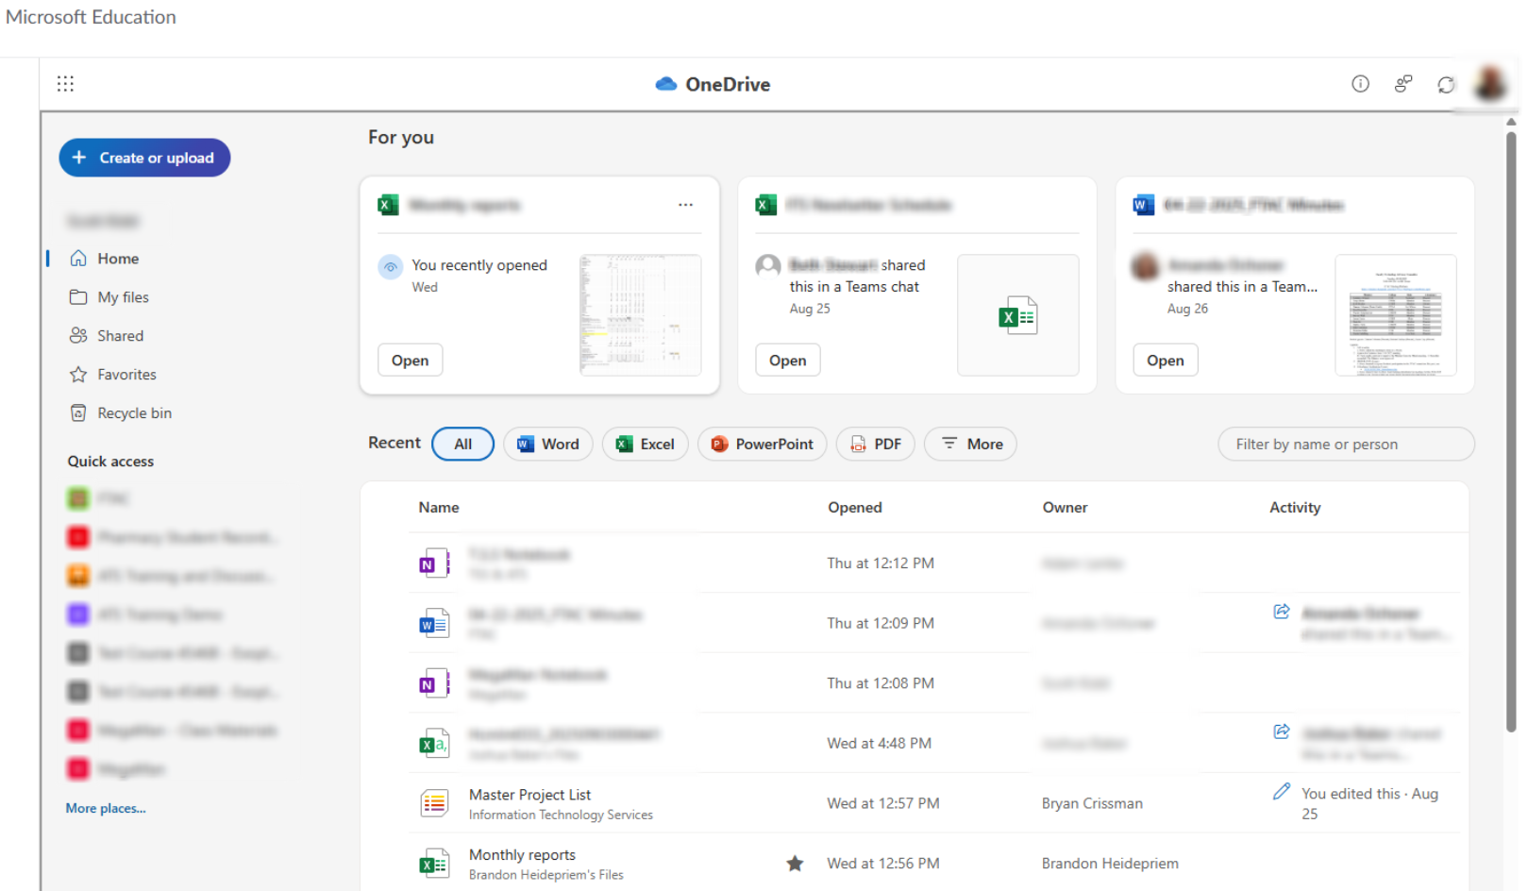Click the Excel icon thumbnail on second card
This screenshot has width=1528, height=891.
pos(1017,315)
